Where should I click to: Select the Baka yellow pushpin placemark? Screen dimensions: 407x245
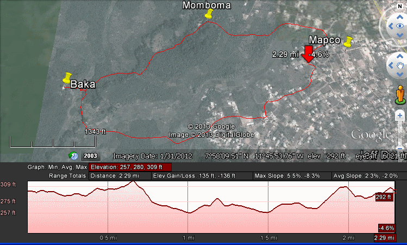click(x=67, y=78)
